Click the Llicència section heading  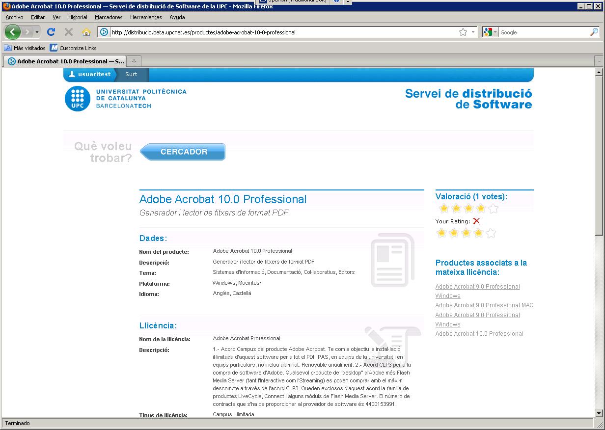(x=158, y=326)
